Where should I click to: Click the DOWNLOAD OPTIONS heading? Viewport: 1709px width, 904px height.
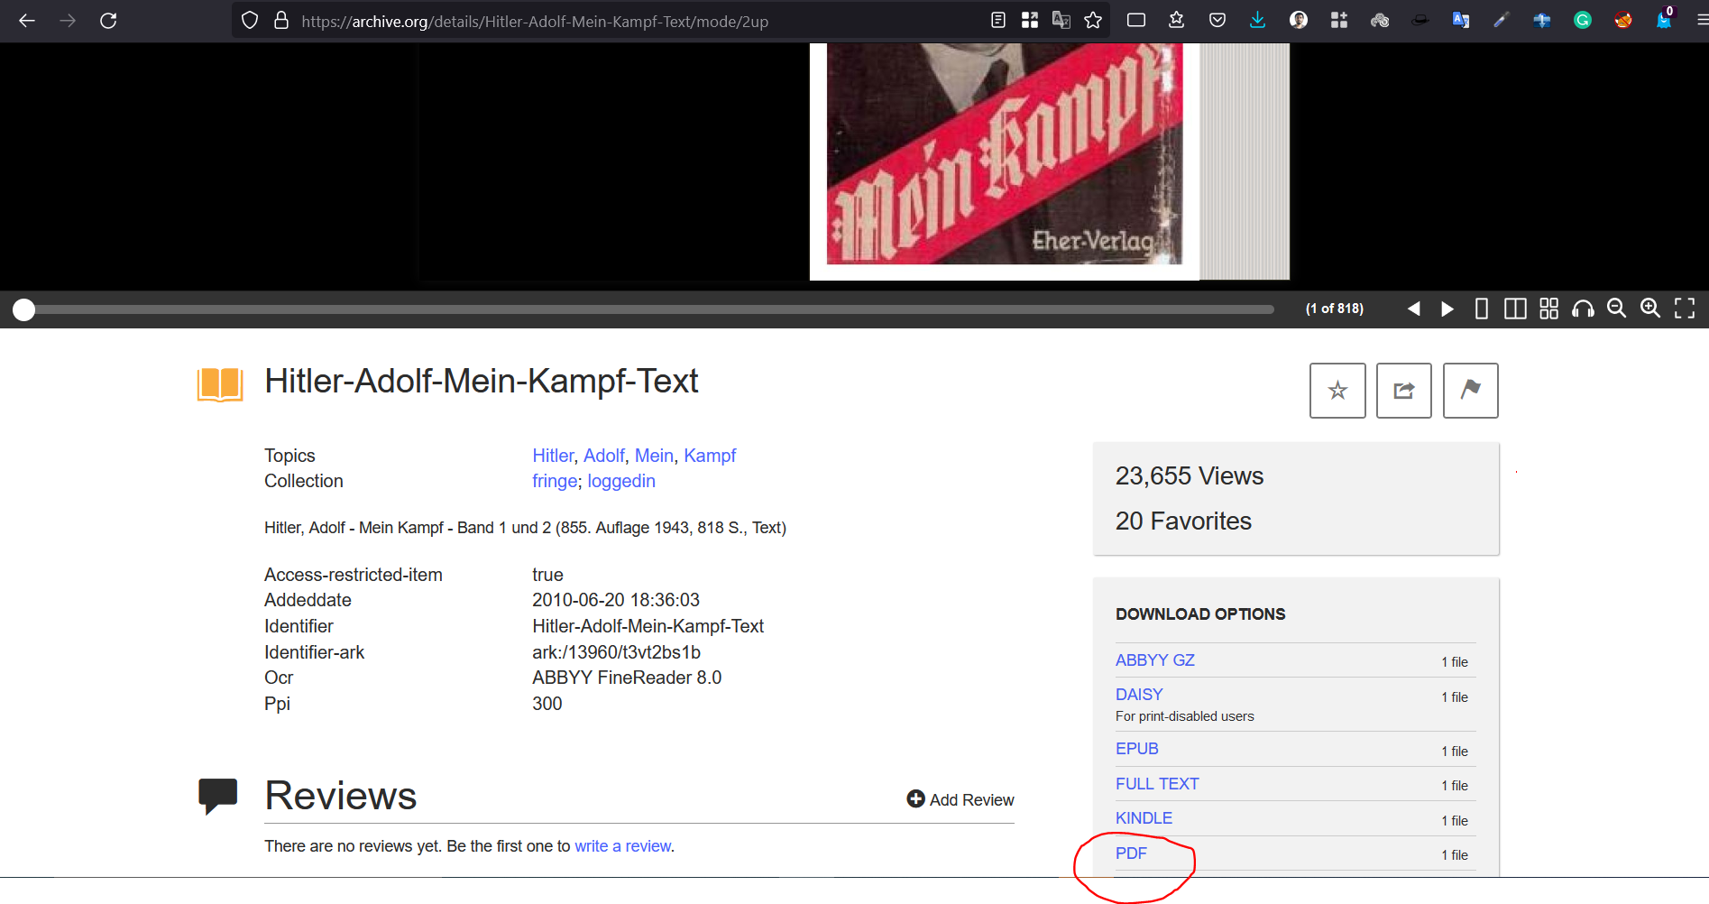[x=1200, y=614]
